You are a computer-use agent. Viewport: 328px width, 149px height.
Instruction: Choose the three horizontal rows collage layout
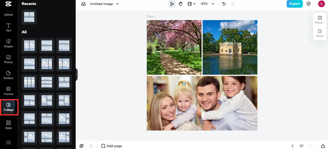[47, 82]
